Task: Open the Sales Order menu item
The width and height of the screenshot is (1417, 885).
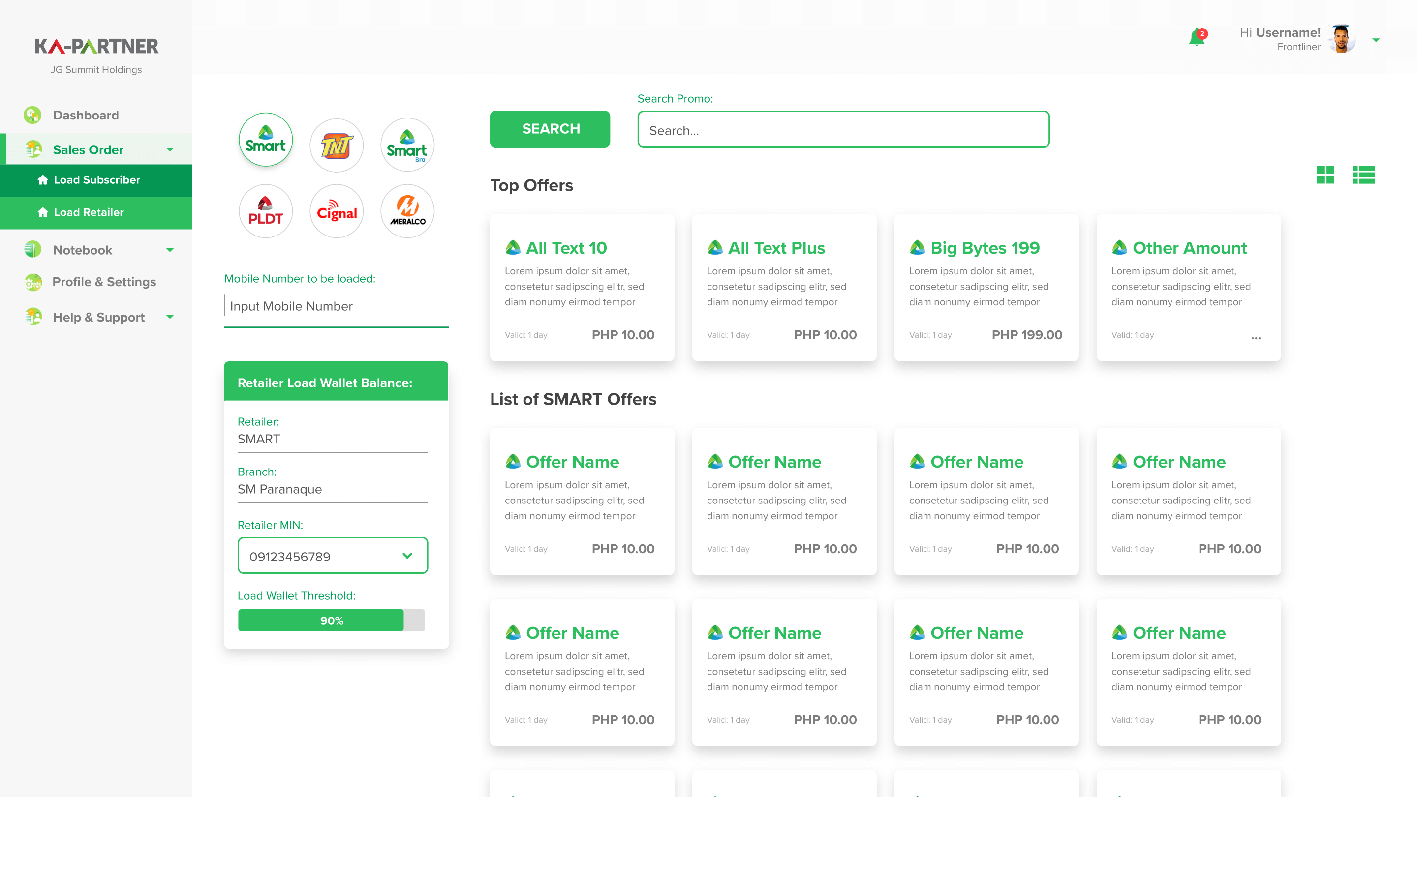Action: tap(96, 149)
